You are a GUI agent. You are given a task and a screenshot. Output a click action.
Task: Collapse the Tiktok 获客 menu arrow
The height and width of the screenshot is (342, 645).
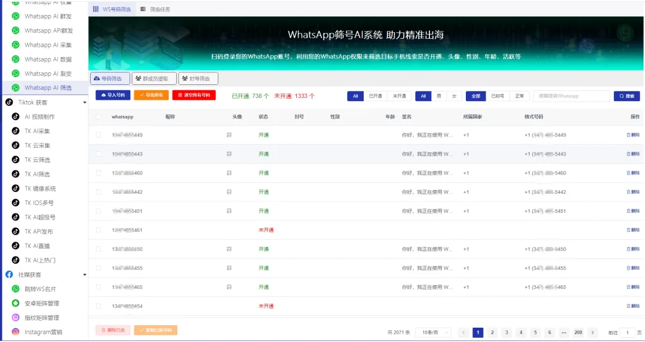(85, 102)
